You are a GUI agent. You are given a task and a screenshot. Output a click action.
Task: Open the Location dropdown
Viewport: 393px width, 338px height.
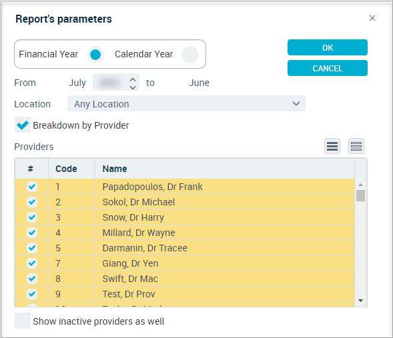coord(186,103)
